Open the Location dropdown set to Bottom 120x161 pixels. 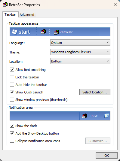coord(80,61)
